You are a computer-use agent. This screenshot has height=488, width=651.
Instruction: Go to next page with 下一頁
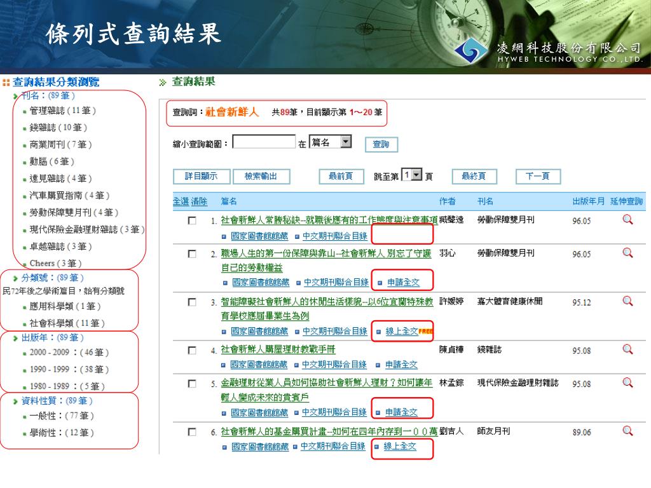pyautogui.click(x=538, y=177)
